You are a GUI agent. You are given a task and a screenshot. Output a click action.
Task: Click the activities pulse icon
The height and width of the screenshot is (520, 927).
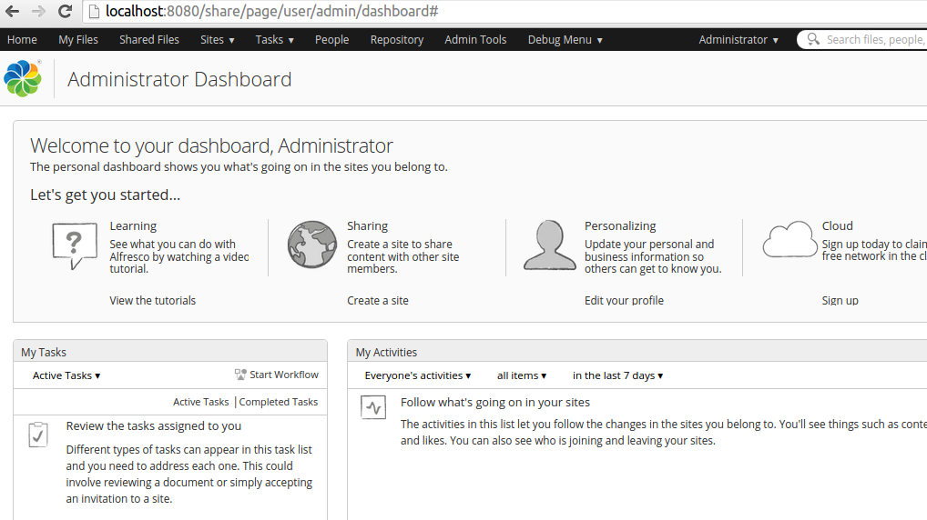point(373,407)
